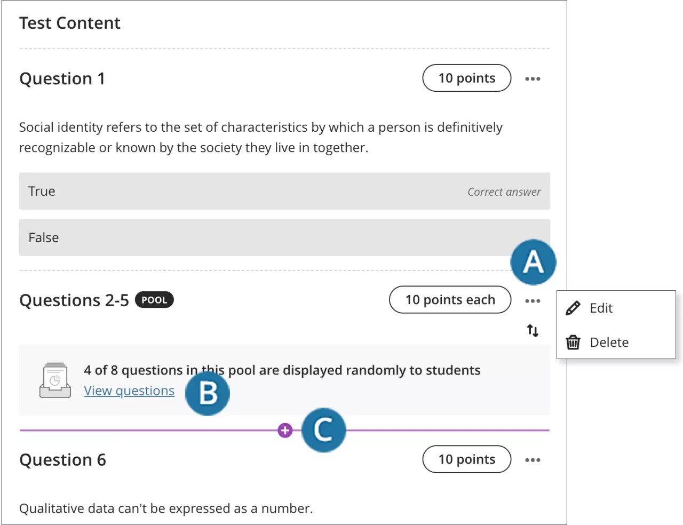Click the POOL badge next to Questions 2-5

point(154,300)
